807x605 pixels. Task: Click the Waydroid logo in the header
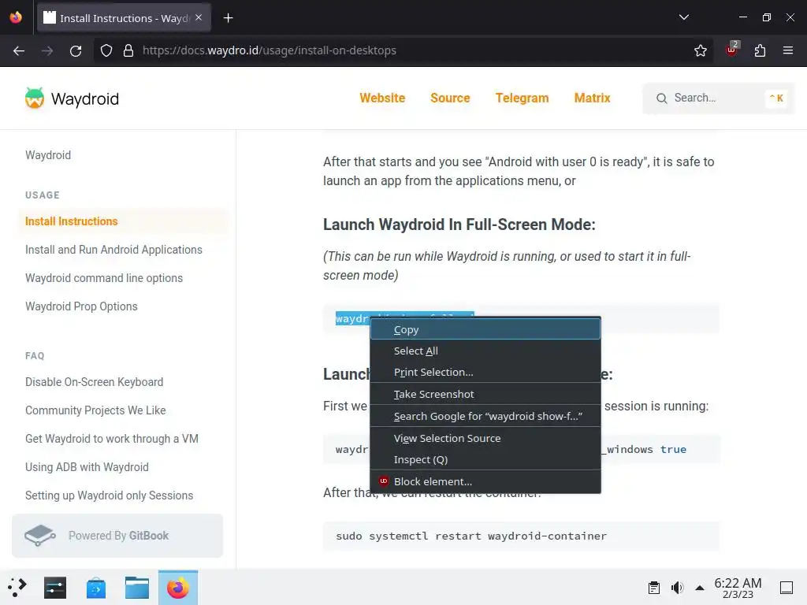pos(72,98)
